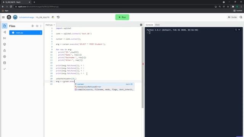
Task: Select main.py in the file tree
Action: point(26,33)
